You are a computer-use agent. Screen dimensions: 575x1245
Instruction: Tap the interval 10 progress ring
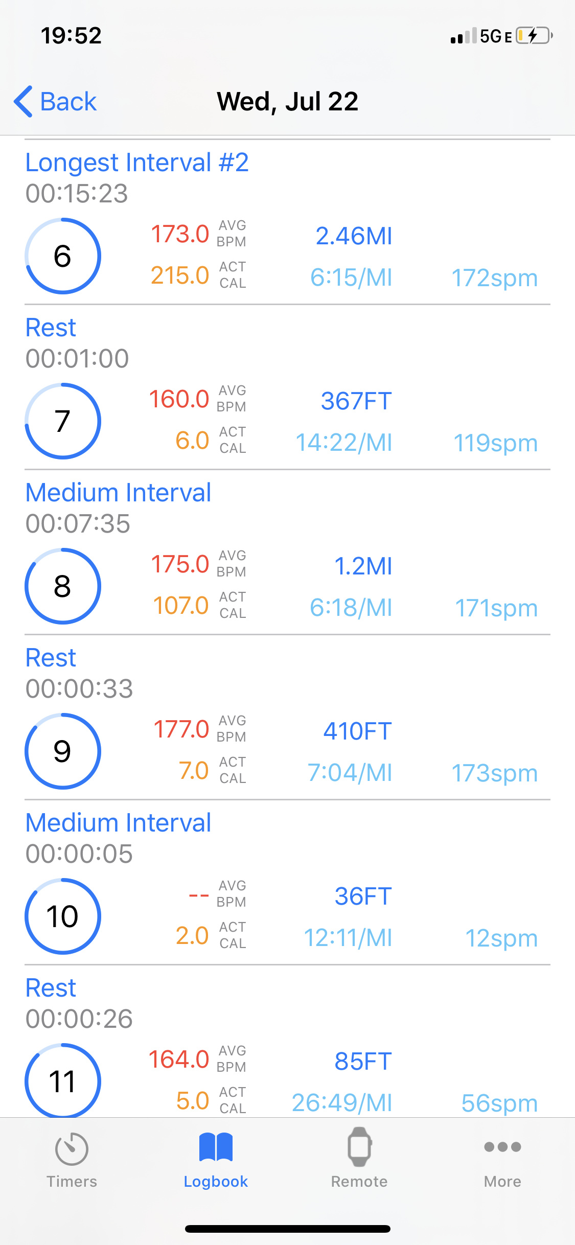point(63,916)
